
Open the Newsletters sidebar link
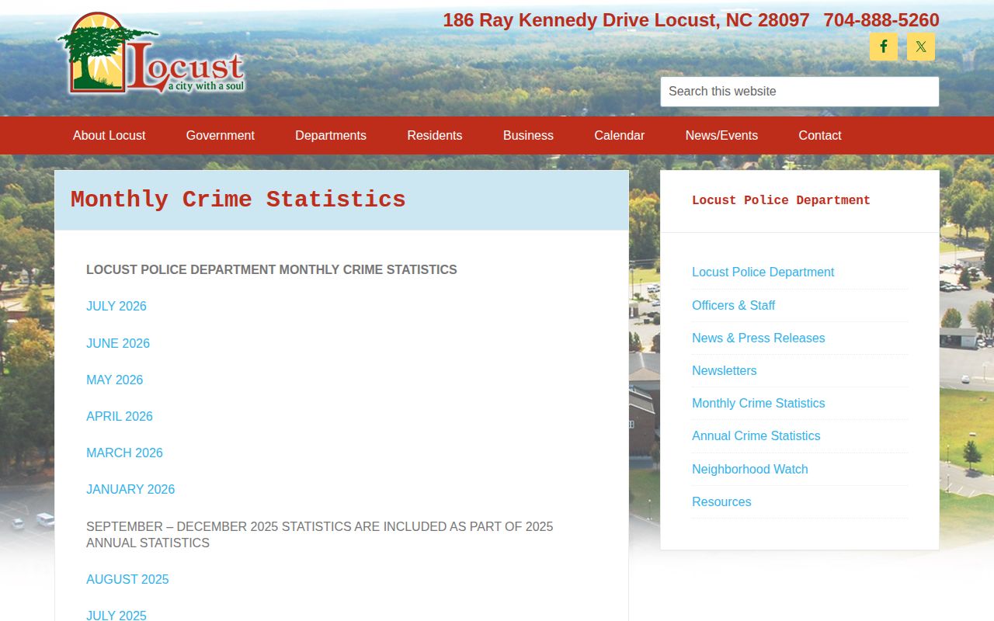coord(724,370)
